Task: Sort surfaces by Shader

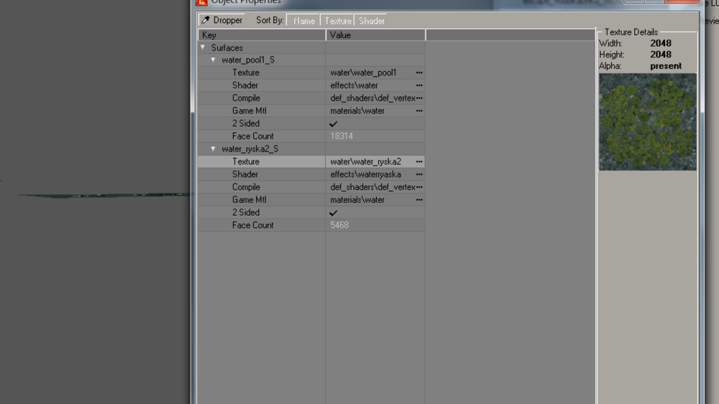Action: [x=372, y=21]
